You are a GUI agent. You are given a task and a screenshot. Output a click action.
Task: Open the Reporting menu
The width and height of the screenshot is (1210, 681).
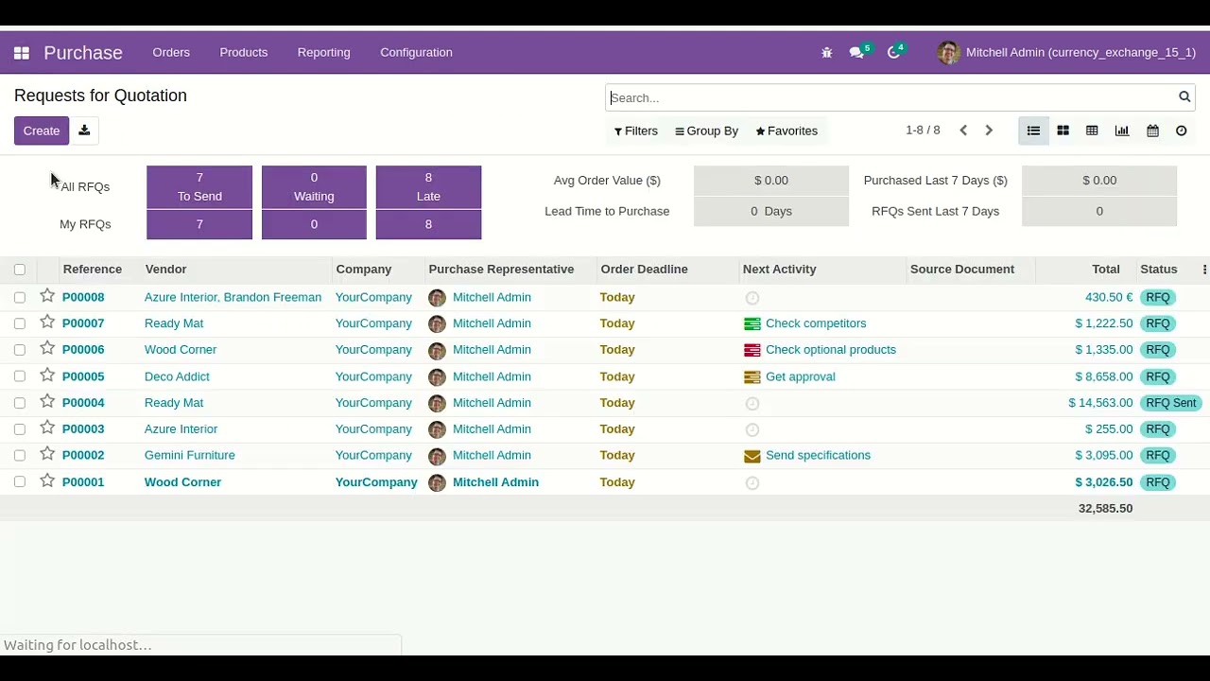pos(323,53)
